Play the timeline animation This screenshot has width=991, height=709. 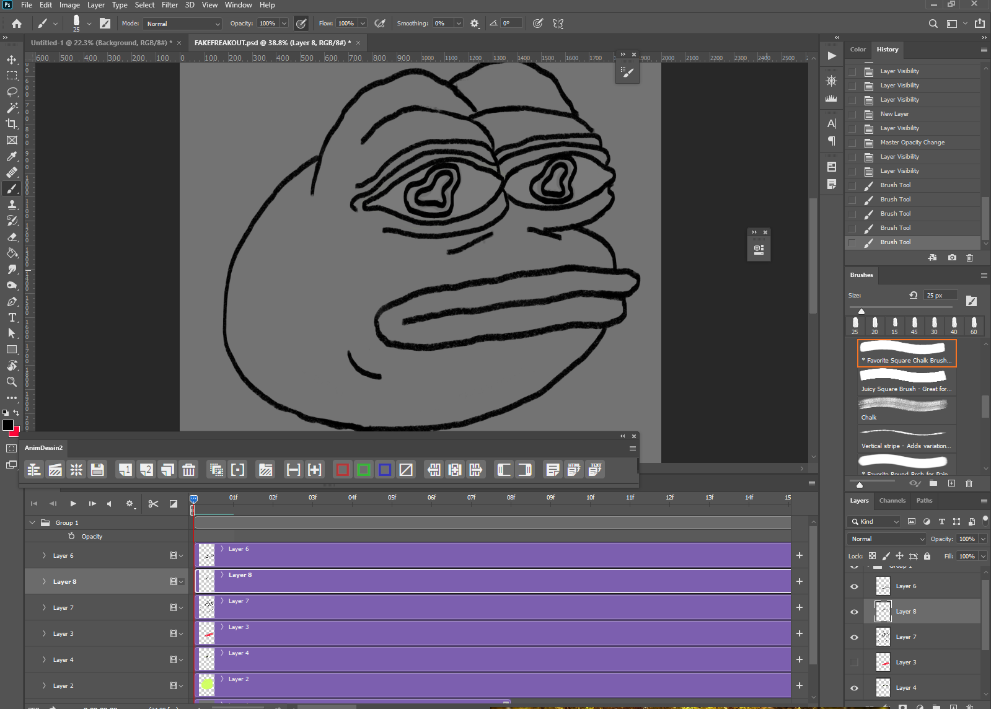pyautogui.click(x=73, y=504)
